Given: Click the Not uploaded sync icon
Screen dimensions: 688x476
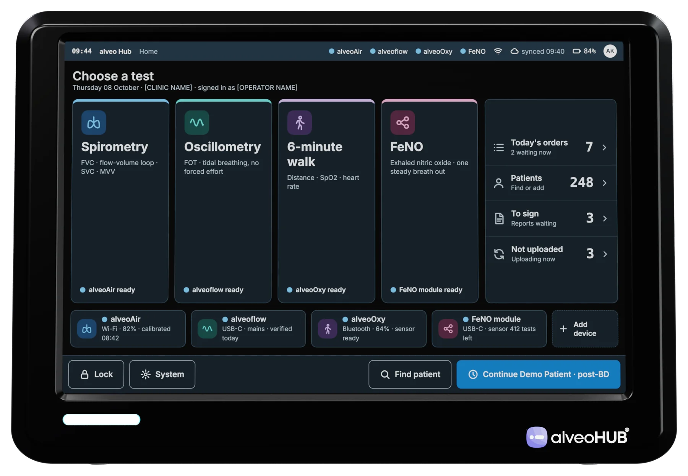Looking at the screenshot, I should 499,254.
